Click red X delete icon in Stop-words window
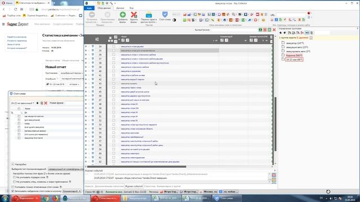 point(46,103)
